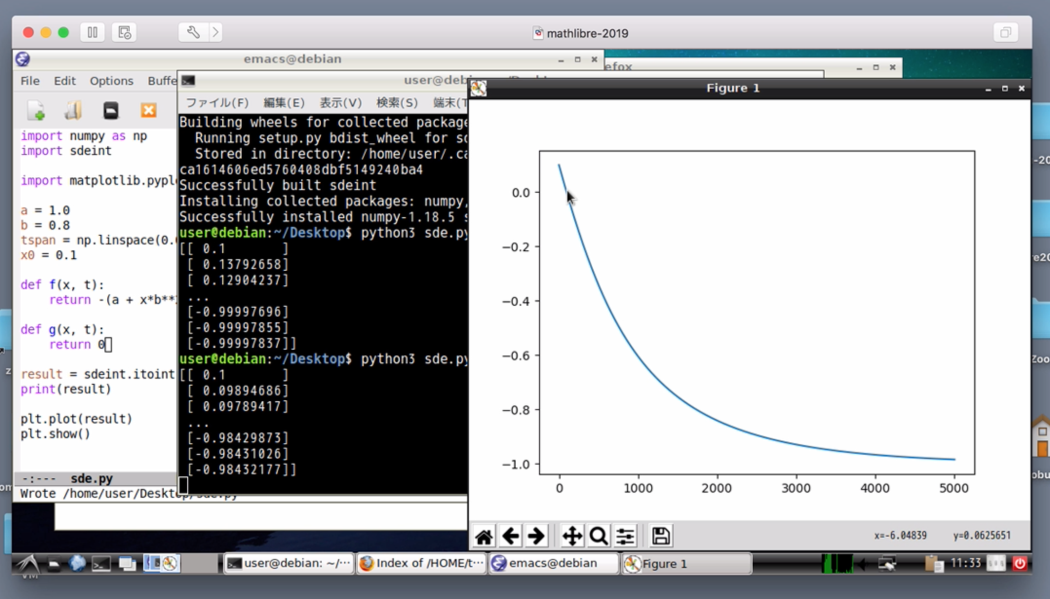Click show desktop windows icon in taskbar
Viewport: 1050px width, 599px height.
point(127,564)
